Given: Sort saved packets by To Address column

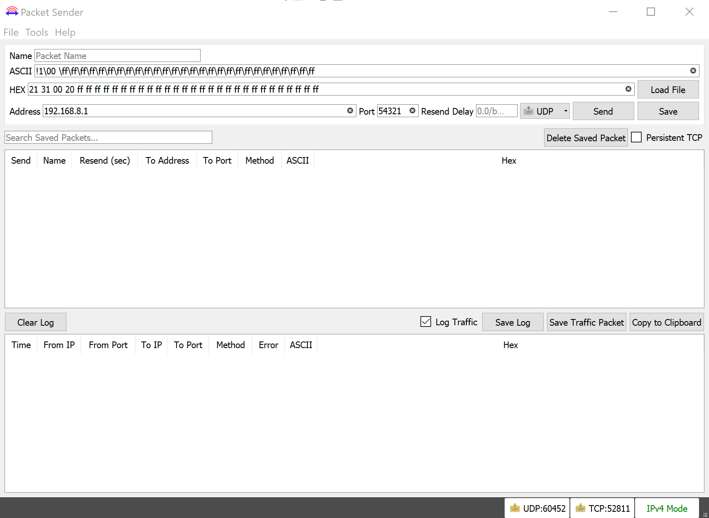Looking at the screenshot, I should click(x=167, y=161).
